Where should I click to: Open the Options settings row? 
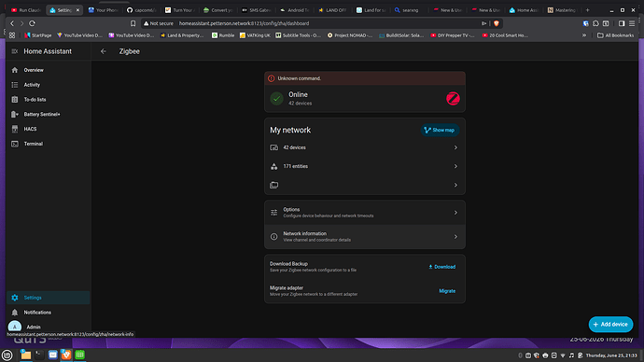click(x=365, y=212)
